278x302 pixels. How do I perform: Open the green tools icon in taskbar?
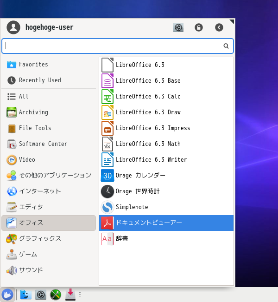coord(56,295)
